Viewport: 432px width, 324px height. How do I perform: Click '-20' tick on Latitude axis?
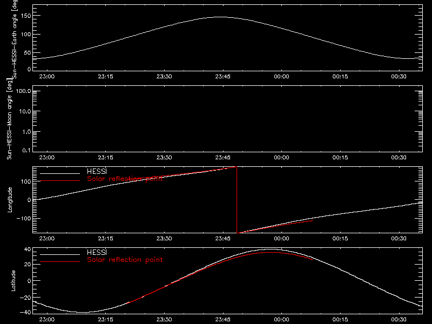[x=25, y=298]
